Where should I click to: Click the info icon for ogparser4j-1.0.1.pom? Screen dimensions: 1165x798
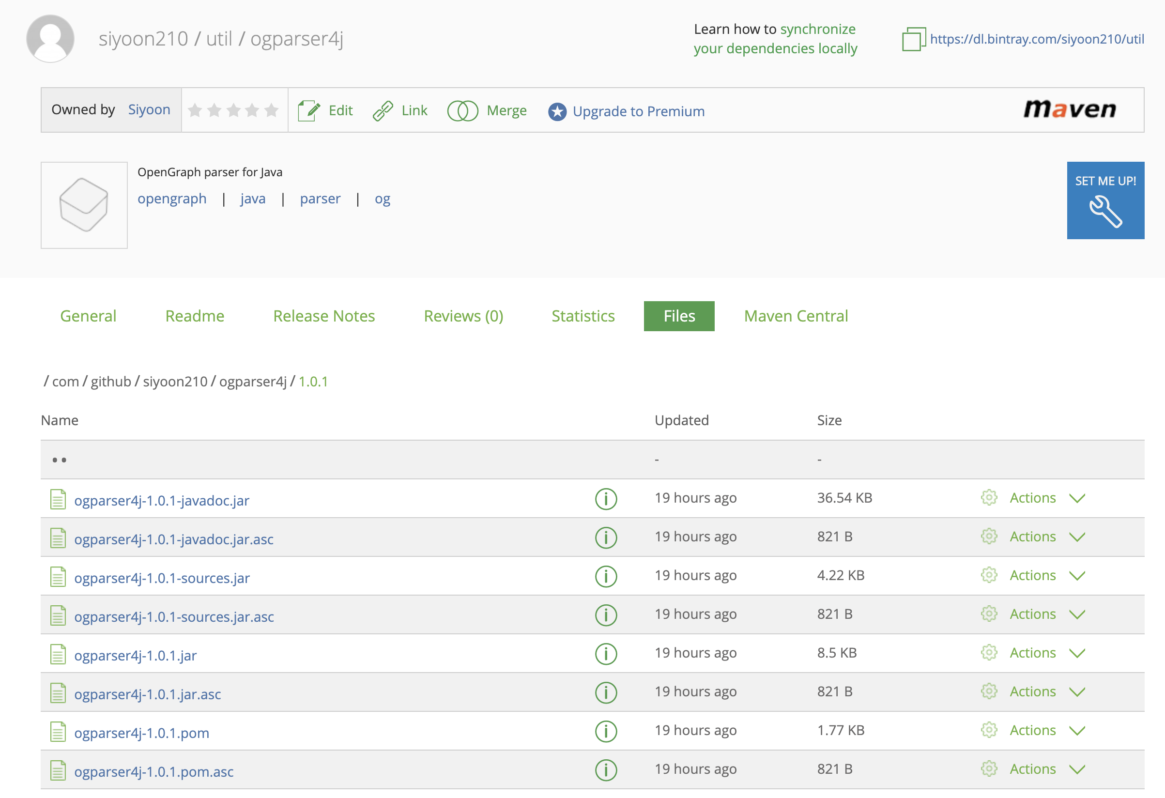pos(606,731)
